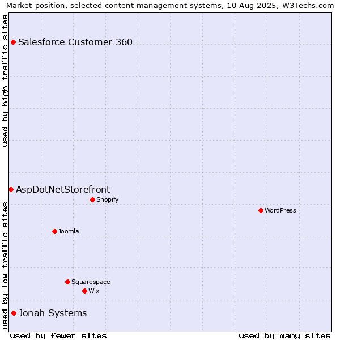The height and width of the screenshot is (340, 340).
Task: Select the 'Joomla' label text
Action: pyautogui.click(x=69, y=231)
